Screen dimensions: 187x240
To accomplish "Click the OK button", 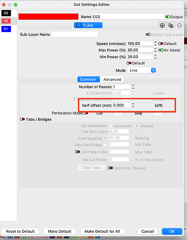I will 172,231.
